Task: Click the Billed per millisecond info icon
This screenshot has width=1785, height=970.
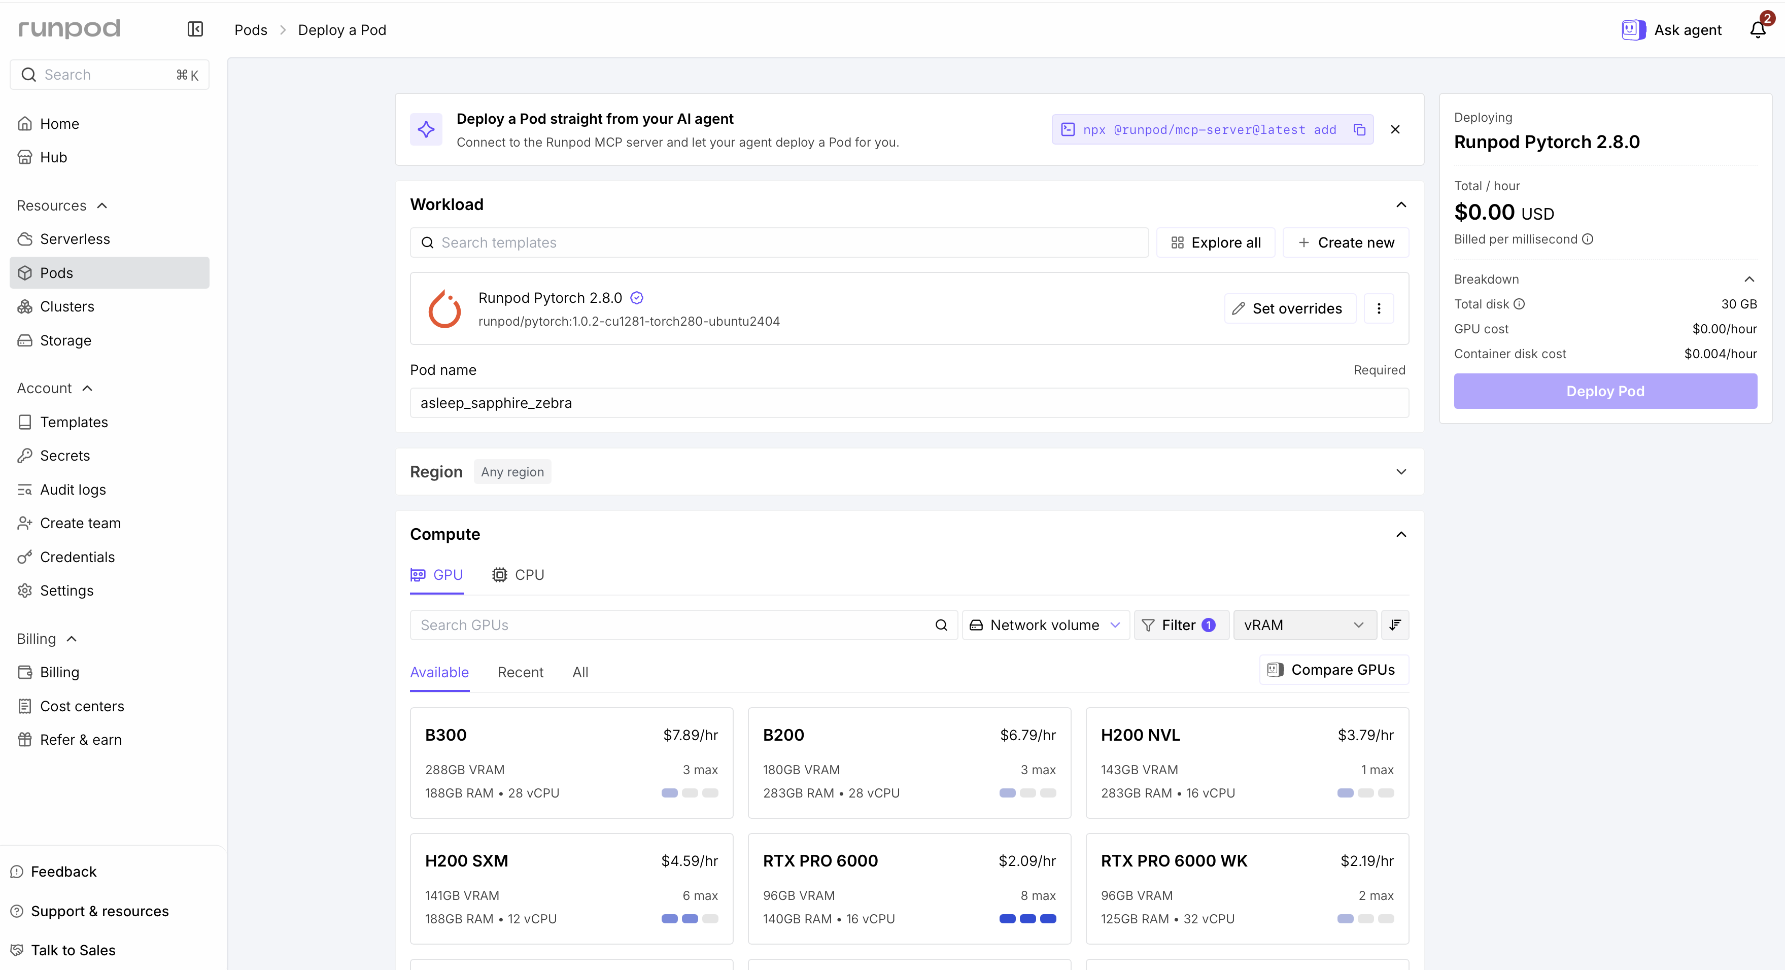Action: pyautogui.click(x=1588, y=239)
